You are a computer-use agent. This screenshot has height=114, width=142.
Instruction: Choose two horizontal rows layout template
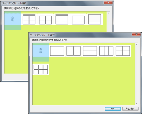[90, 51]
